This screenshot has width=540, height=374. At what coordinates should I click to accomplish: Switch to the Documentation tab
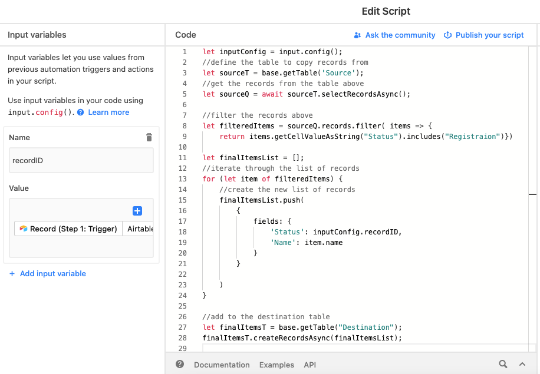click(222, 365)
